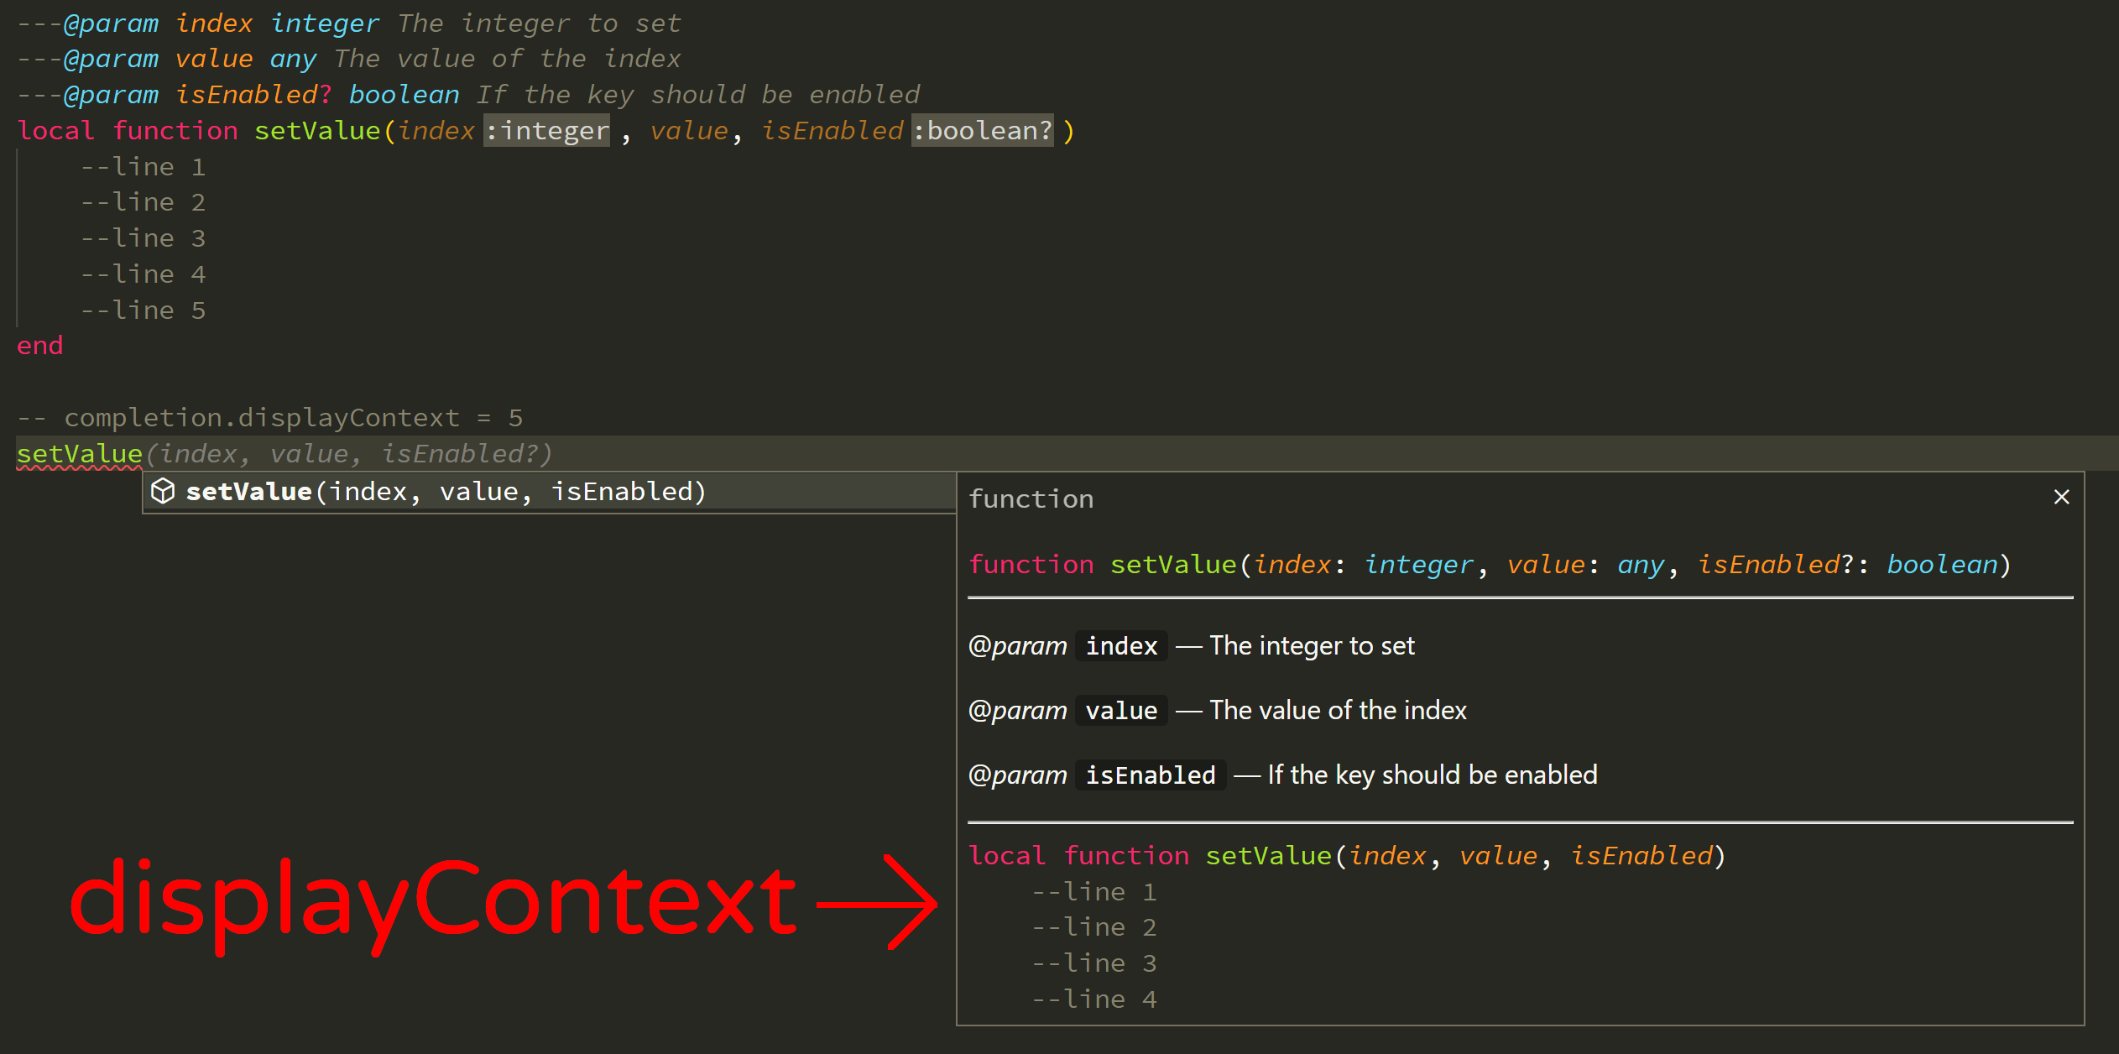Close the function documentation popup

click(x=2061, y=497)
